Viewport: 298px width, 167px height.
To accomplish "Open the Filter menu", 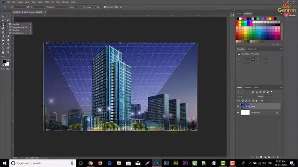I will [47, 2].
